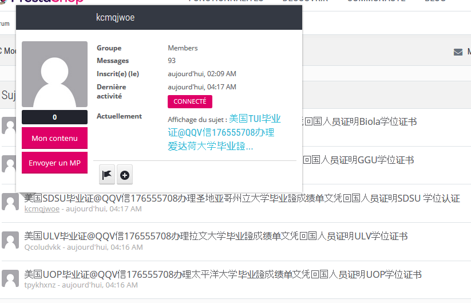The height and width of the screenshot is (303, 471).
Task: Click the CONNECTÉ status badge
Action: point(190,101)
